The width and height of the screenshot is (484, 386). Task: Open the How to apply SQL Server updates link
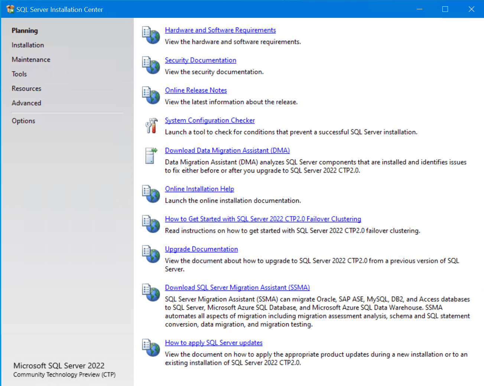pyautogui.click(x=214, y=343)
